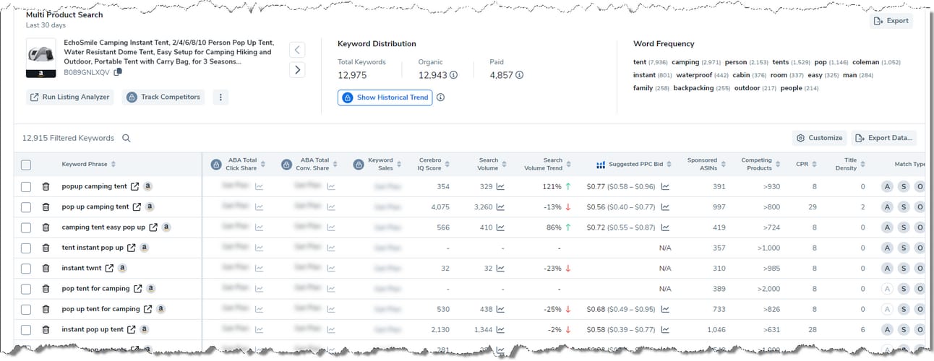934x361 pixels.
Task: Open PPC bid chart for 'pop up camping tent'
Action: pyautogui.click(x=666, y=206)
